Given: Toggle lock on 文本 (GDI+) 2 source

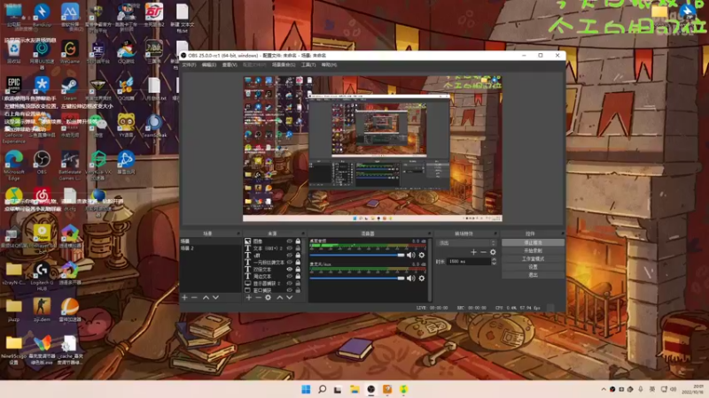Looking at the screenshot, I should click(x=298, y=249).
